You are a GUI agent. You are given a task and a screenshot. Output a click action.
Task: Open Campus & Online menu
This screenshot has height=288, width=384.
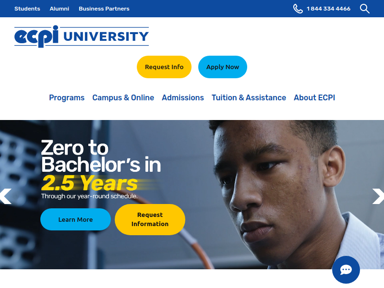click(123, 97)
